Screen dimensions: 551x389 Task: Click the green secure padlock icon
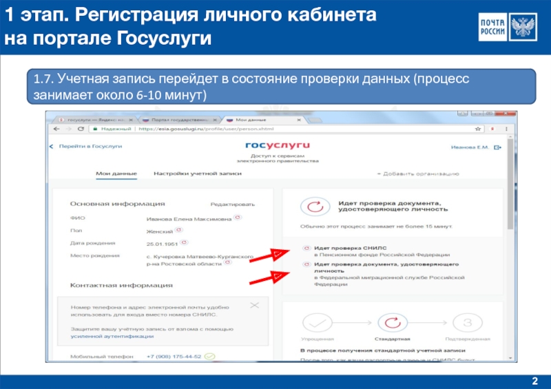(95, 129)
